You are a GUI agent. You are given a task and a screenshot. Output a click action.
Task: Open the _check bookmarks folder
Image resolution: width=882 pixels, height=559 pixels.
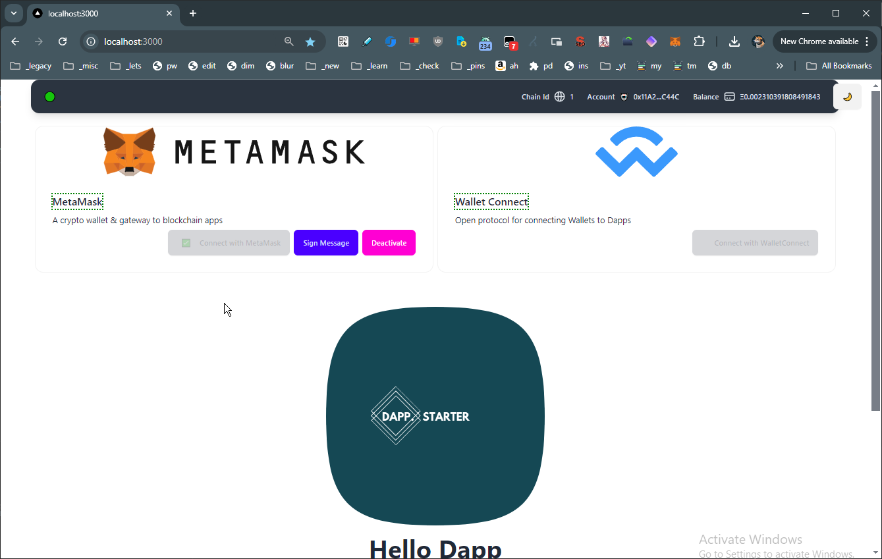tap(420, 66)
